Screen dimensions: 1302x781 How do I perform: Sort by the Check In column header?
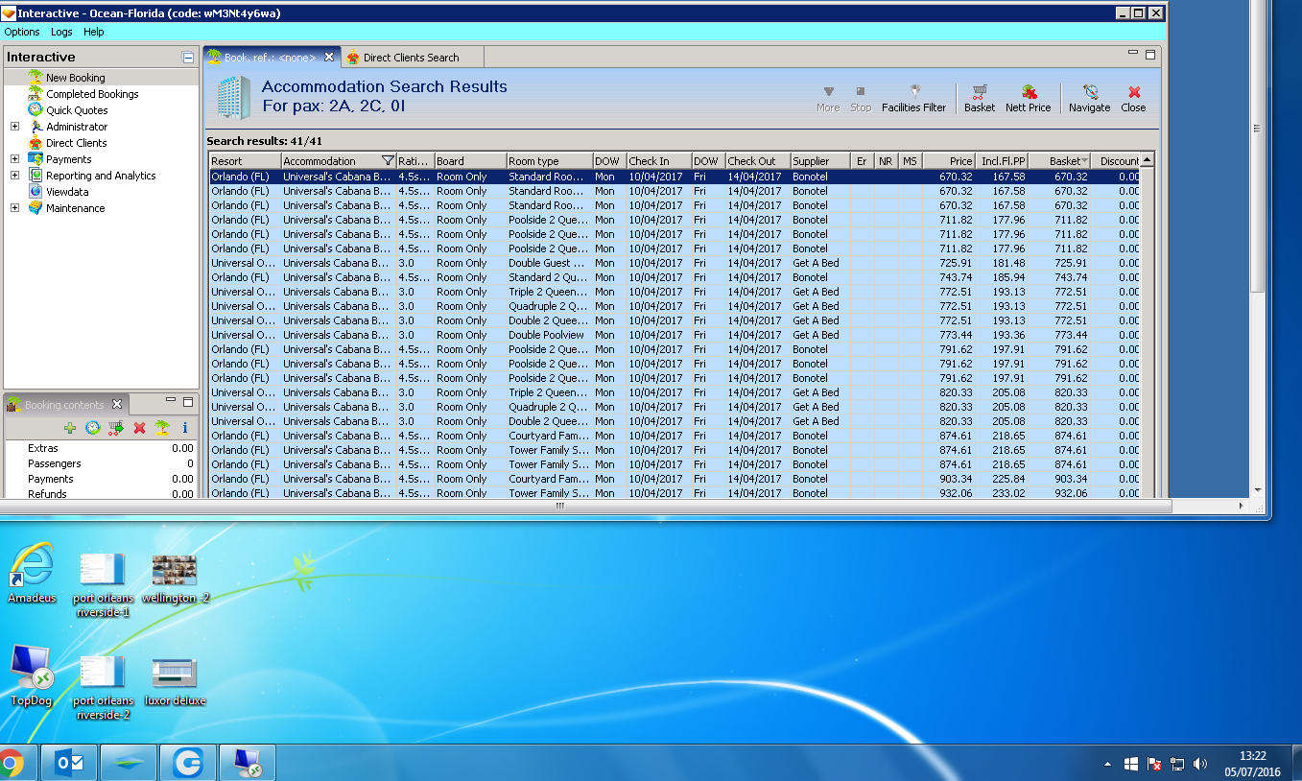[x=658, y=161]
